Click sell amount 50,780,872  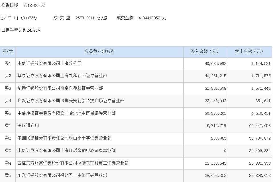coord(260,138)
